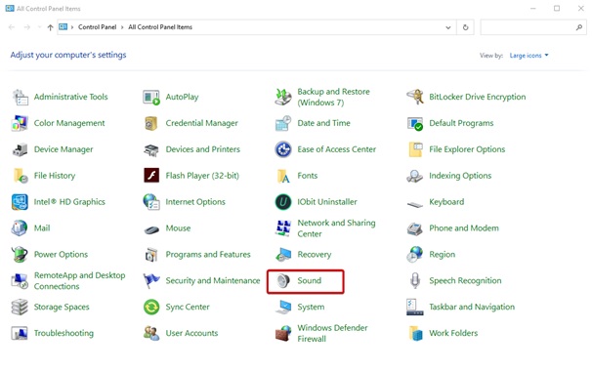Click the Work Folders link

(453, 333)
